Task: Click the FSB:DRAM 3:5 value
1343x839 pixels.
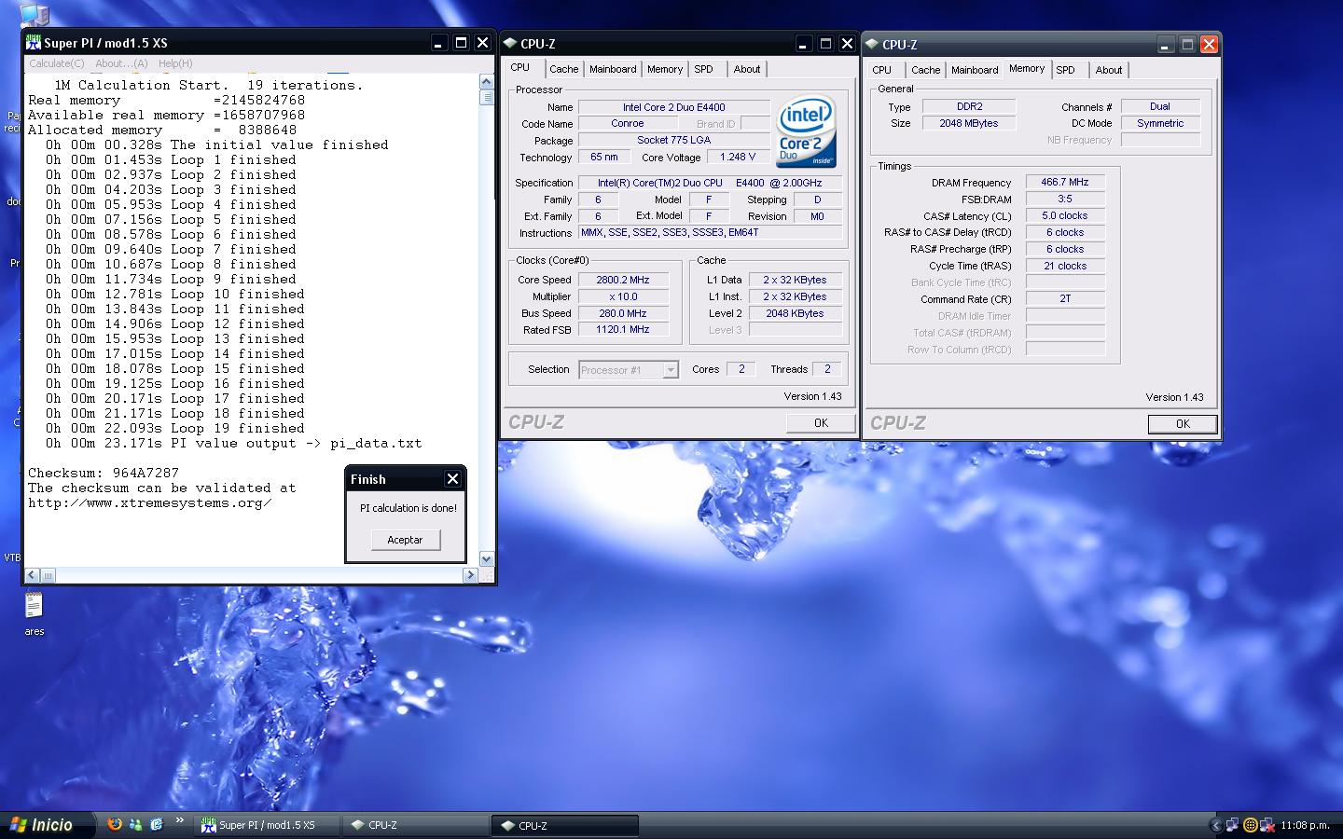Action: pyautogui.click(x=1065, y=199)
